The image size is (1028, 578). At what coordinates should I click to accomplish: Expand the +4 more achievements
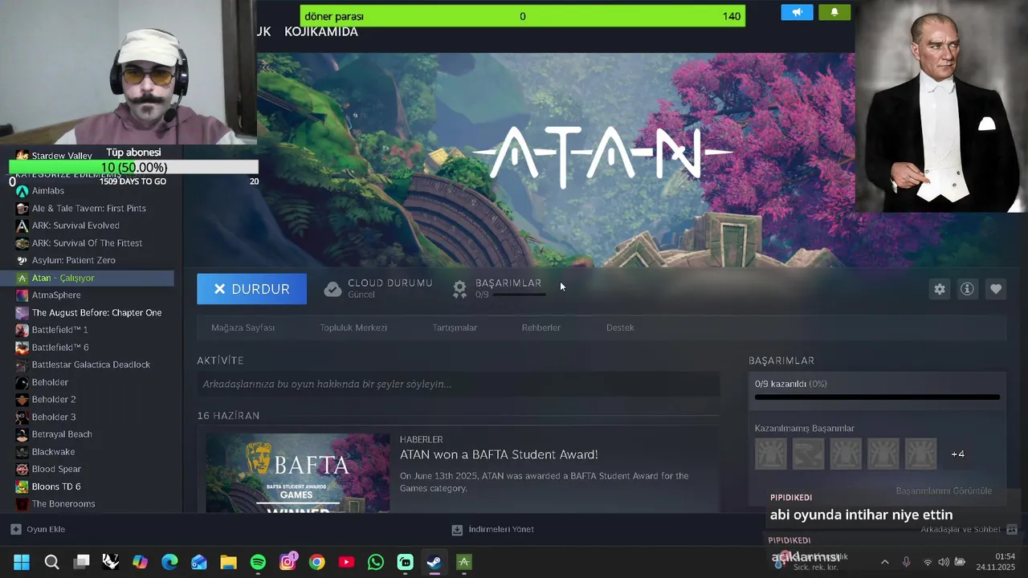957,454
